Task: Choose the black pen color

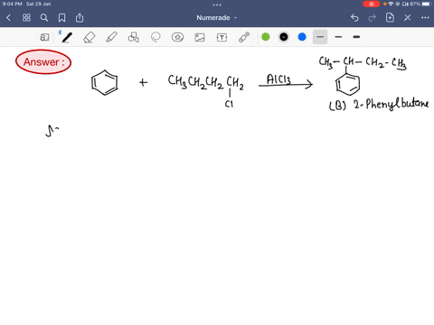Action: tap(284, 37)
